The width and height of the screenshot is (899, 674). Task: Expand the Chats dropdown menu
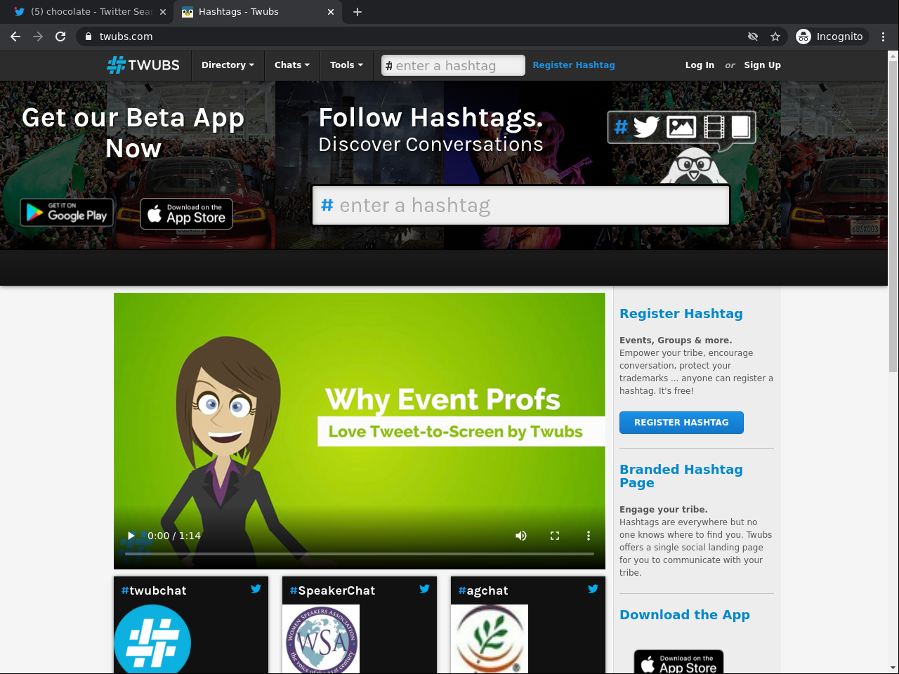click(291, 65)
